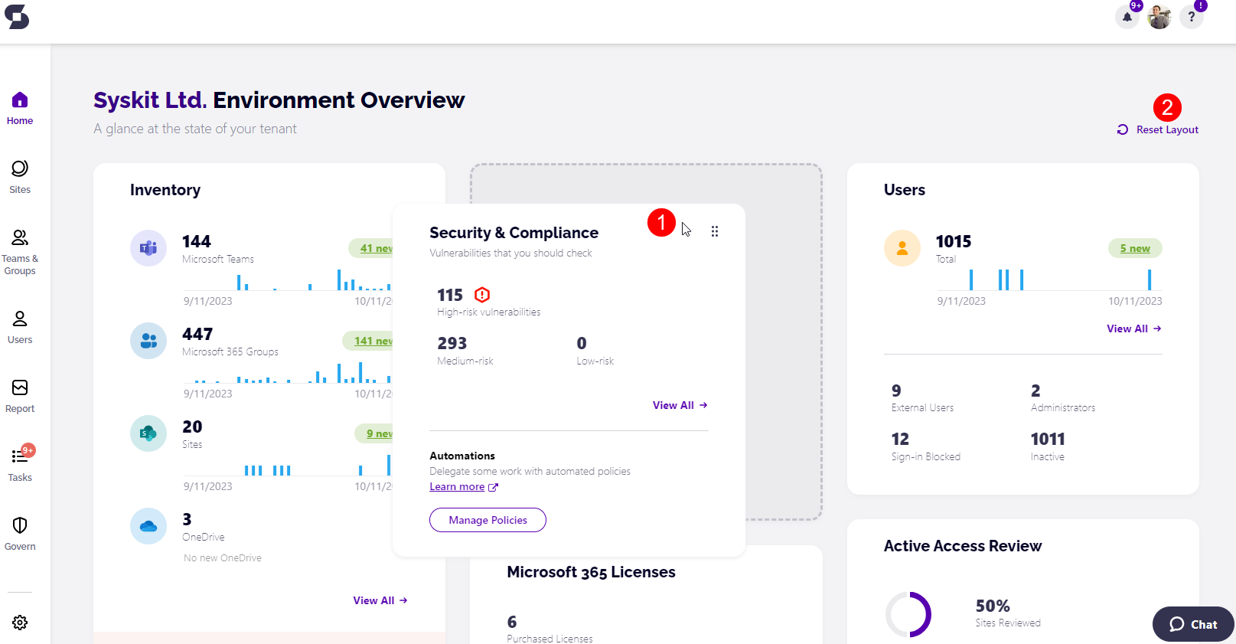Screen dimensions: 1236x644
Task: Click the 0 low-risk count
Action: click(582, 343)
